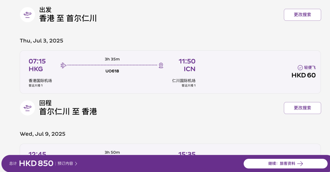330x172 pixels.
Task: Click 更改搜索 for the return flight
Action: click(302, 108)
